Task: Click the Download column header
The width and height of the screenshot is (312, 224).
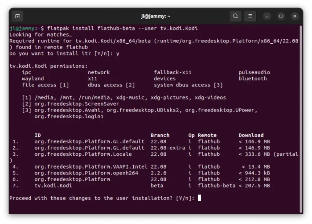Action: pyautogui.click(x=251, y=135)
